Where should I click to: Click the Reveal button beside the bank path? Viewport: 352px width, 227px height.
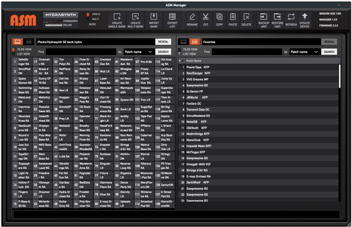pyautogui.click(x=163, y=42)
